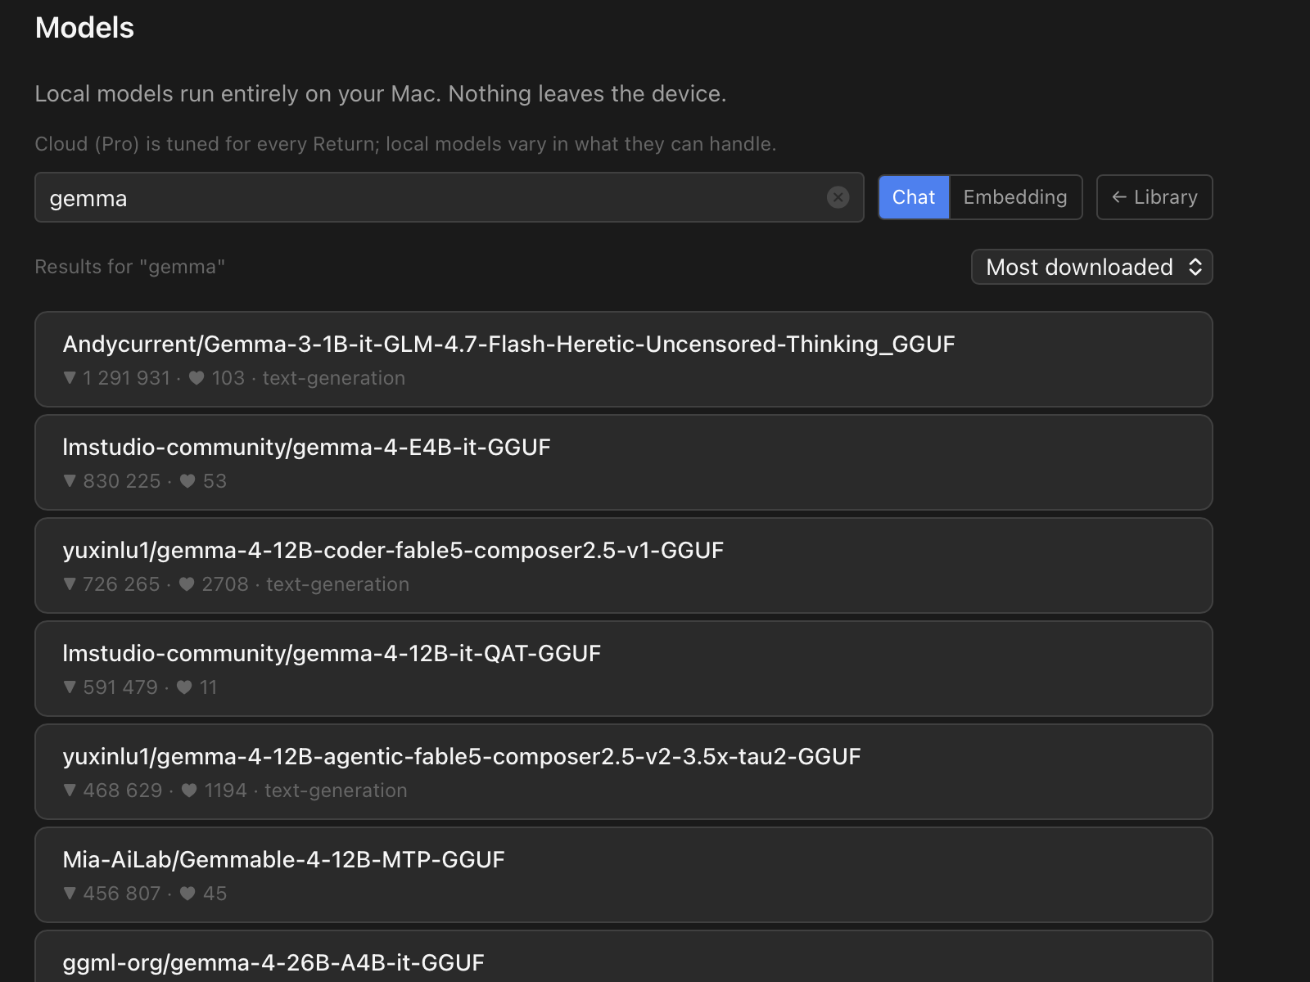1310x982 pixels.
Task: Click text-generation tag under coder-fable5 model
Action: [337, 584]
